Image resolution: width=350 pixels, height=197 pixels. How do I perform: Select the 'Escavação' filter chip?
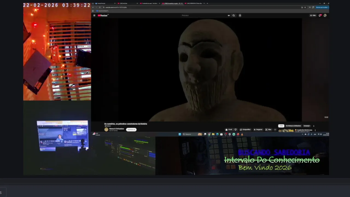[307, 126]
